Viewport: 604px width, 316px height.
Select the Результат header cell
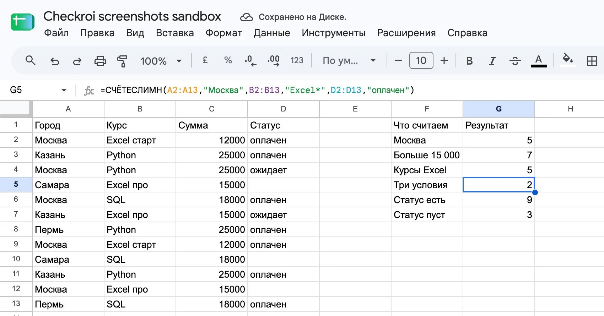coord(499,125)
